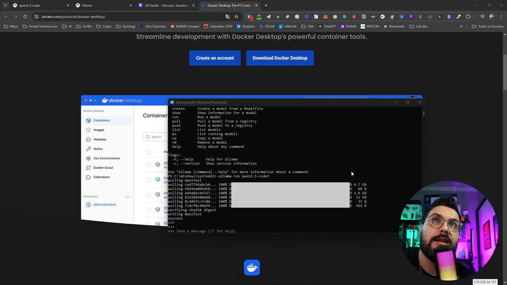
Task: Click the address bar URL field
Action: (132, 17)
